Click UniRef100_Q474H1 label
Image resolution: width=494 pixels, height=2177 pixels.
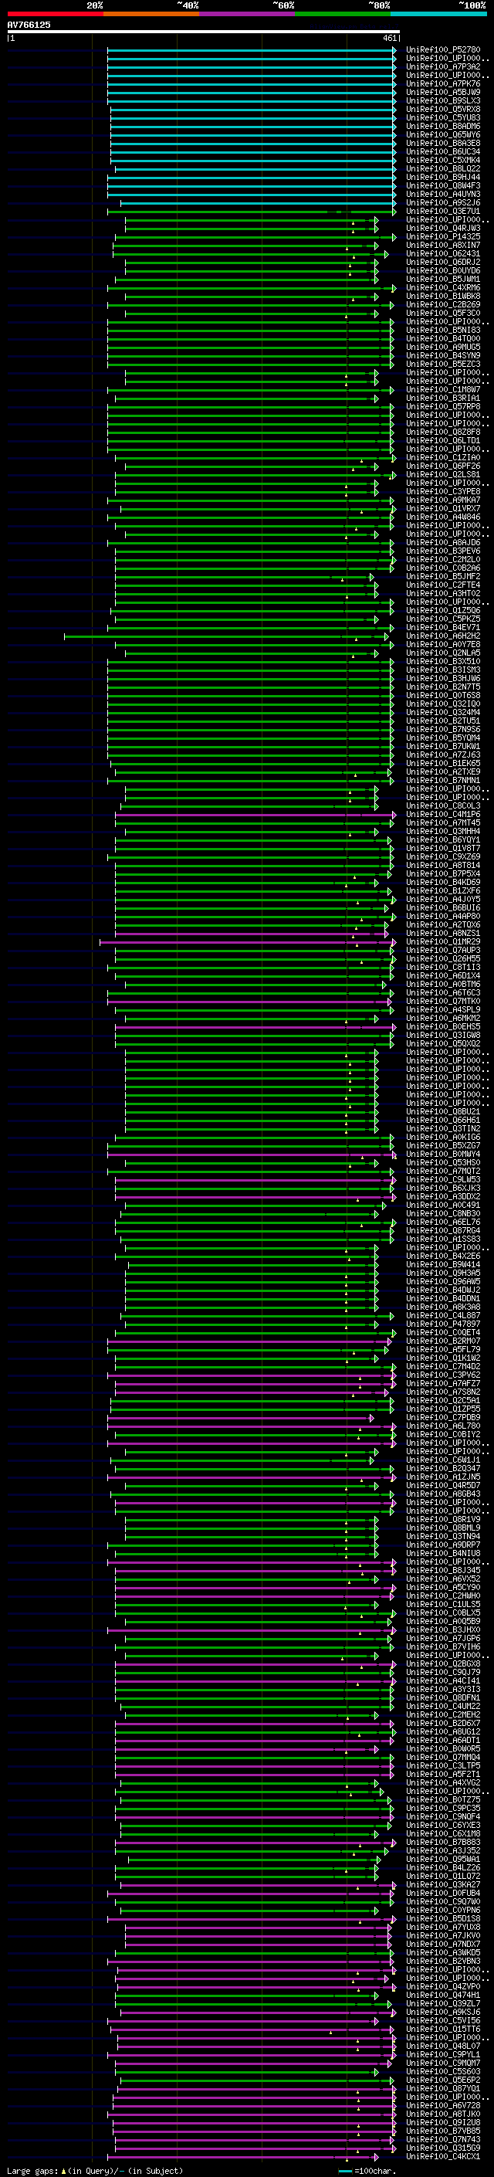click(x=443, y=1996)
